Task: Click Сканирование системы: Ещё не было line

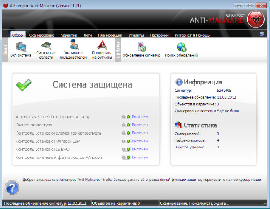Action: pos(207,111)
